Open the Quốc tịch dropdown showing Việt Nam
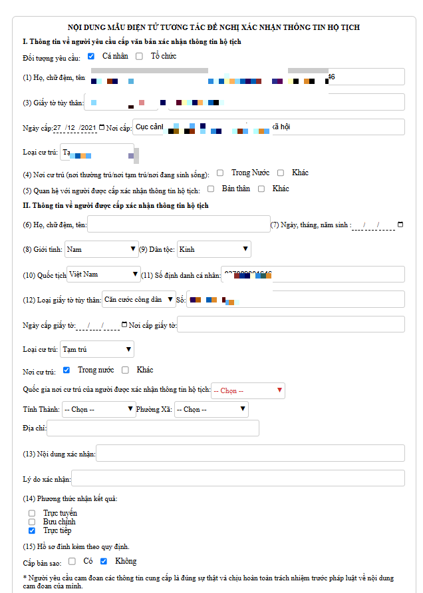Screen dimensions: 423x593 (104, 275)
